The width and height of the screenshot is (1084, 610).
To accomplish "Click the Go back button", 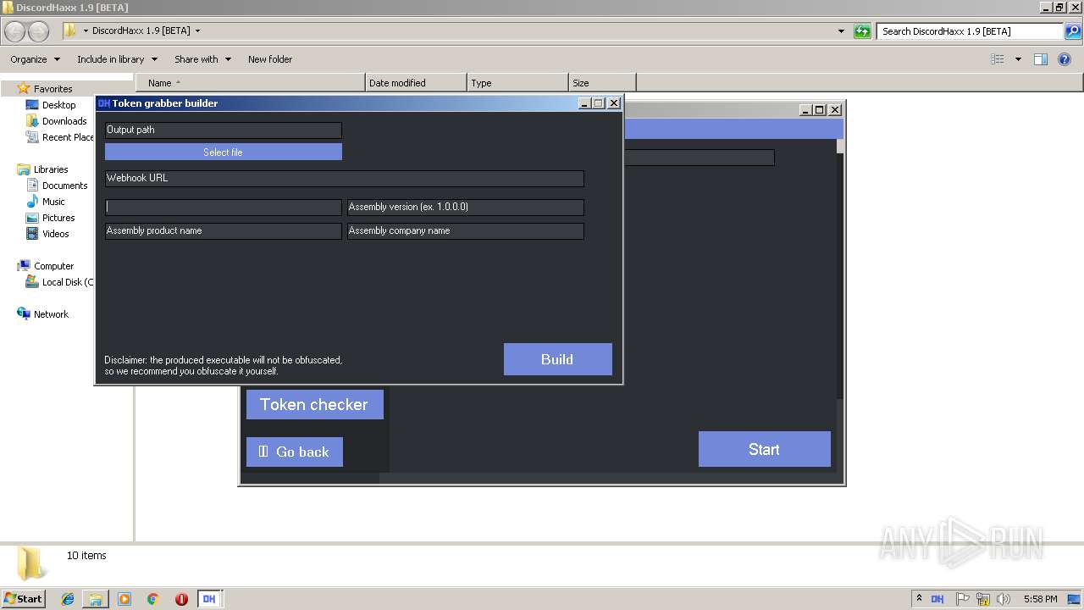I will (295, 452).
